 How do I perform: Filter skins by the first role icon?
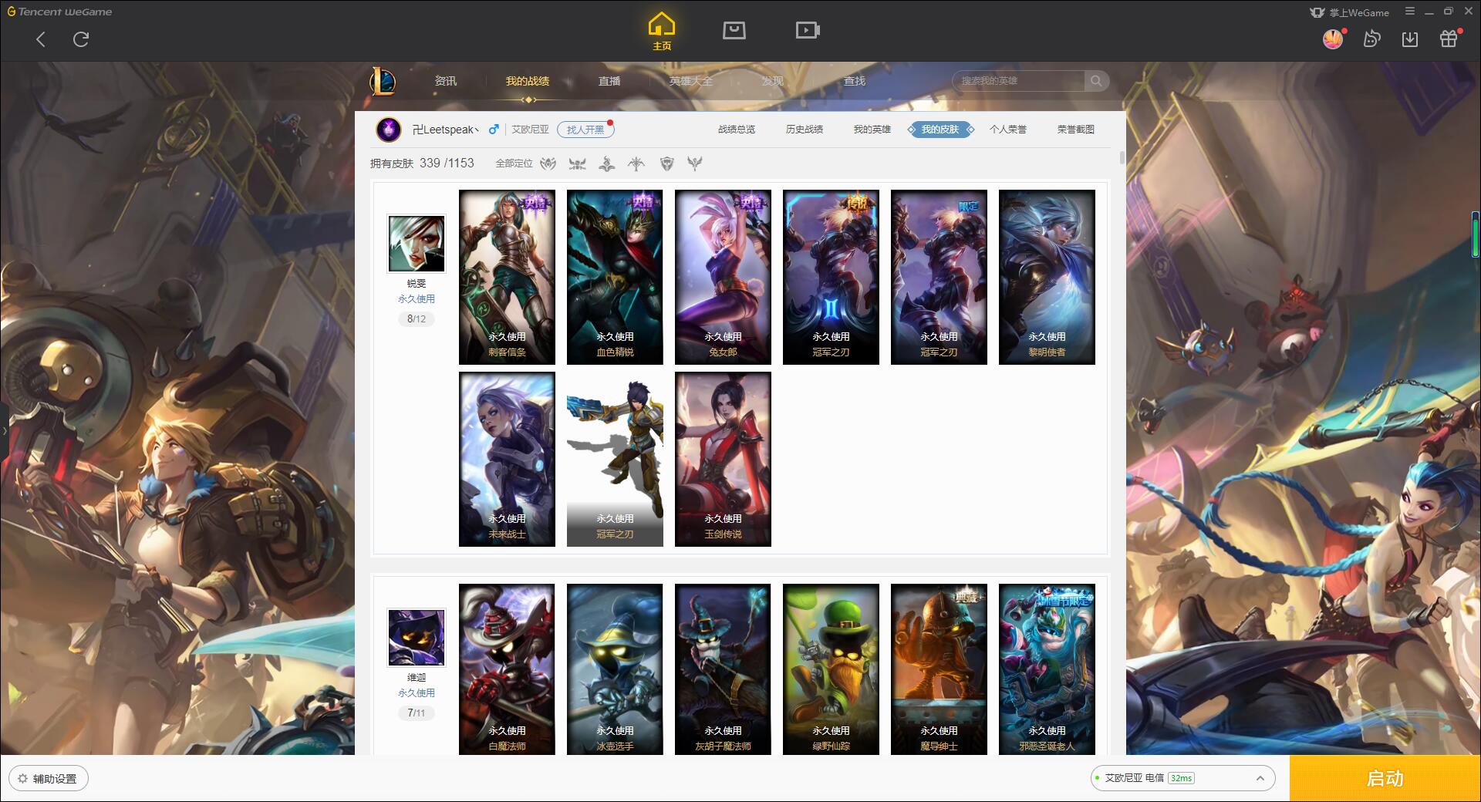coord(548,163)
